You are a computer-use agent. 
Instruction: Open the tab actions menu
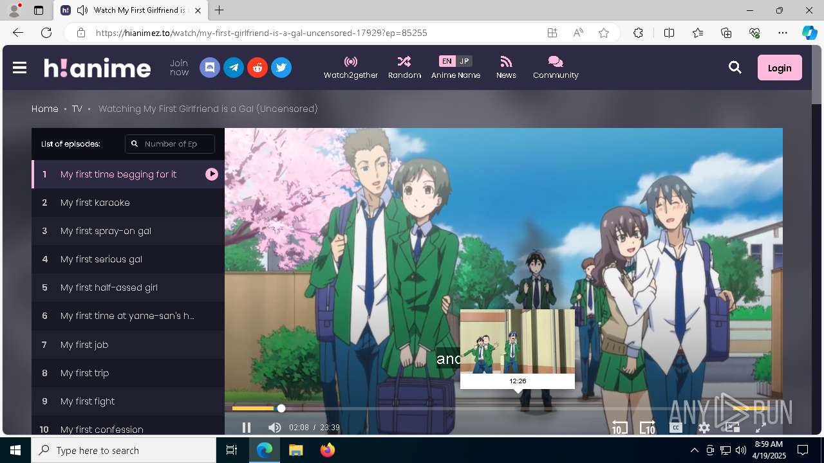coord(39,10)
